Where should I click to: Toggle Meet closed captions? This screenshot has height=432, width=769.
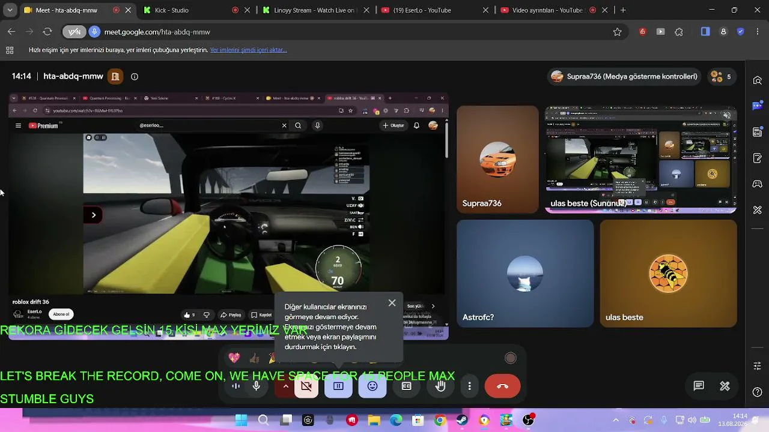[x=407, y=386]
